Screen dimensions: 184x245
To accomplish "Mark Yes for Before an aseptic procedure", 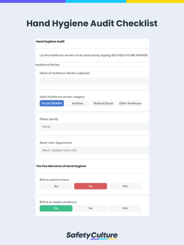I will tap(56, 208).
